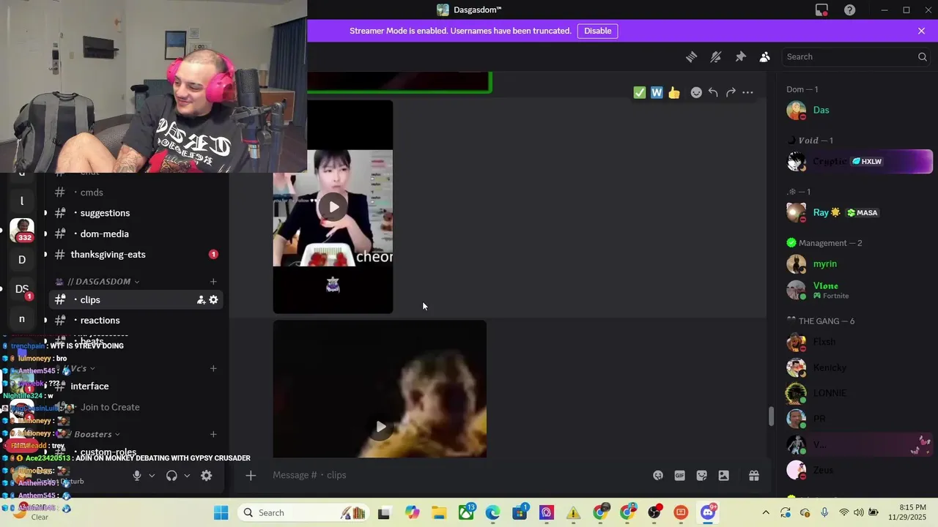
Task: Toggle headphone deafen in user panel
Action: (x=171, y=475)
